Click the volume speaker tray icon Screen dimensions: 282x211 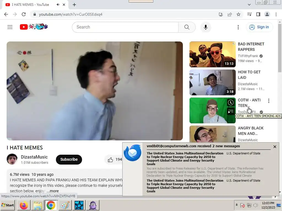(x=255, y=205)
